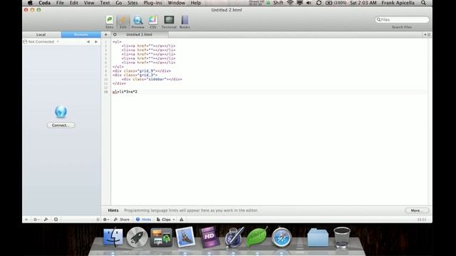
Task: Go forward with the sidebar right arrow
Action: 96,42
